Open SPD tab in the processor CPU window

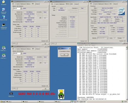point(111,4)
